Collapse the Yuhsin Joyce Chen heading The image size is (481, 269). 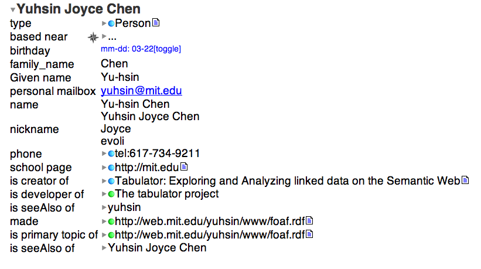click(13, 9)
